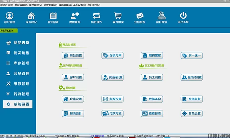Viewport: 230px width, 138px height.
Task: Open the 查看日志 button
Action: tap(152, 114)
